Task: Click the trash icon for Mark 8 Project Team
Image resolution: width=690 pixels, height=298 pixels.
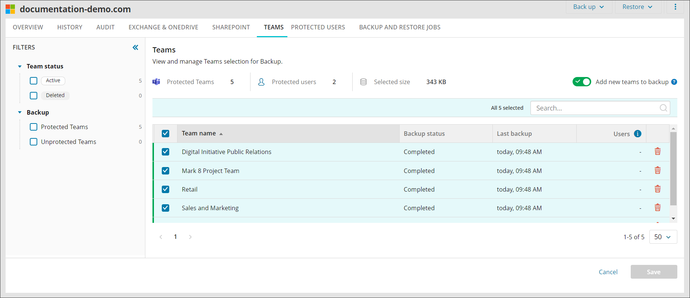Action: [657, 170]
